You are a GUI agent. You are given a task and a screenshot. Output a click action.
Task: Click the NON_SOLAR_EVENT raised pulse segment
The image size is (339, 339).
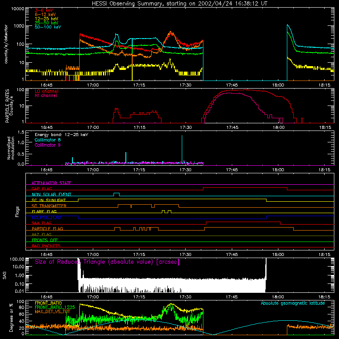117,193
